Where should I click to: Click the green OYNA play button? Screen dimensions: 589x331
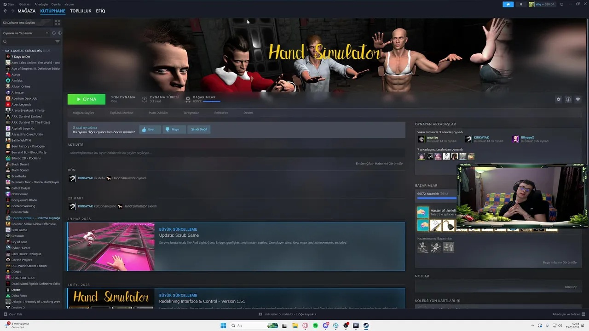[x=87, y=99]
